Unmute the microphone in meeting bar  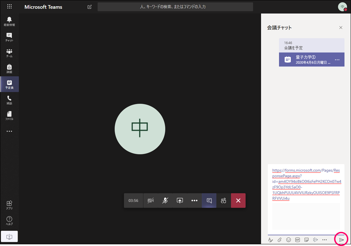coord(165,201)
